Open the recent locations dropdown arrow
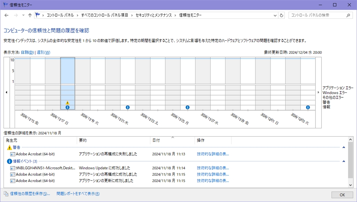357x202 pixels. pos(23,15)
